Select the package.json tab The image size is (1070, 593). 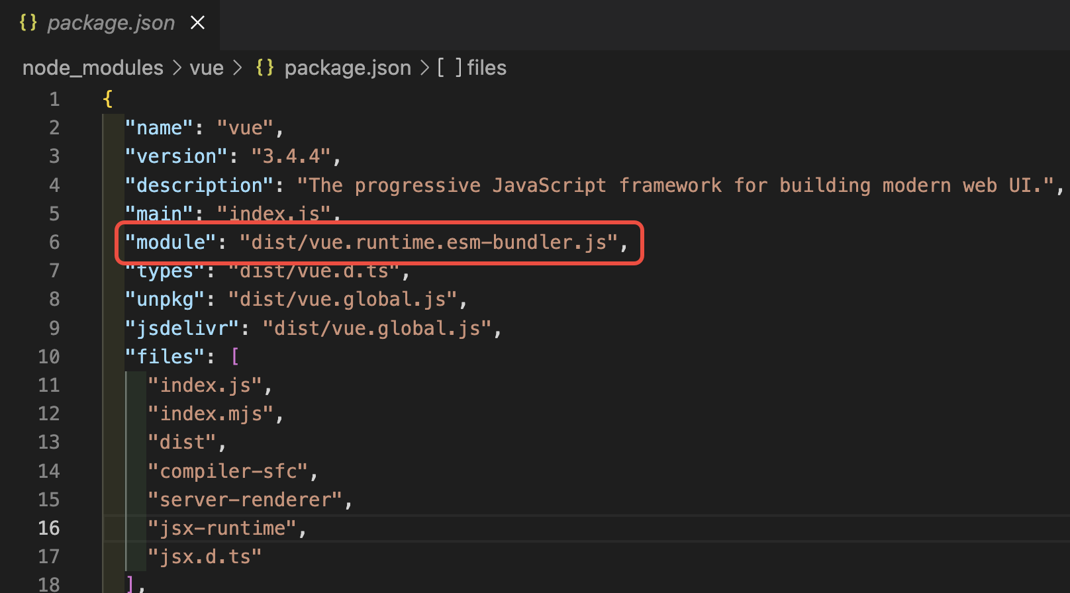110,24
